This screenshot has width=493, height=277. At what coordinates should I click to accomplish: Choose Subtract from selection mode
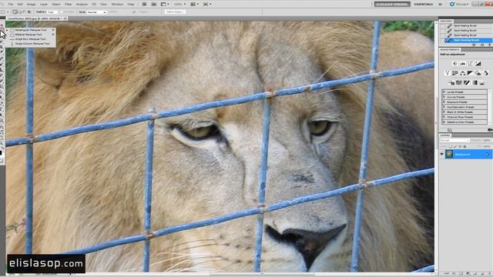tap(24, 12)
